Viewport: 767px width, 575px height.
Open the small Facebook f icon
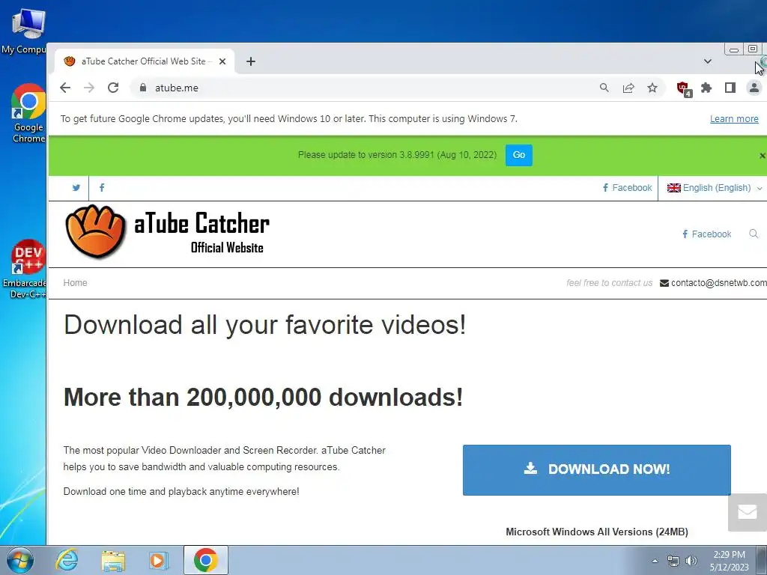(x=102, y=188)
